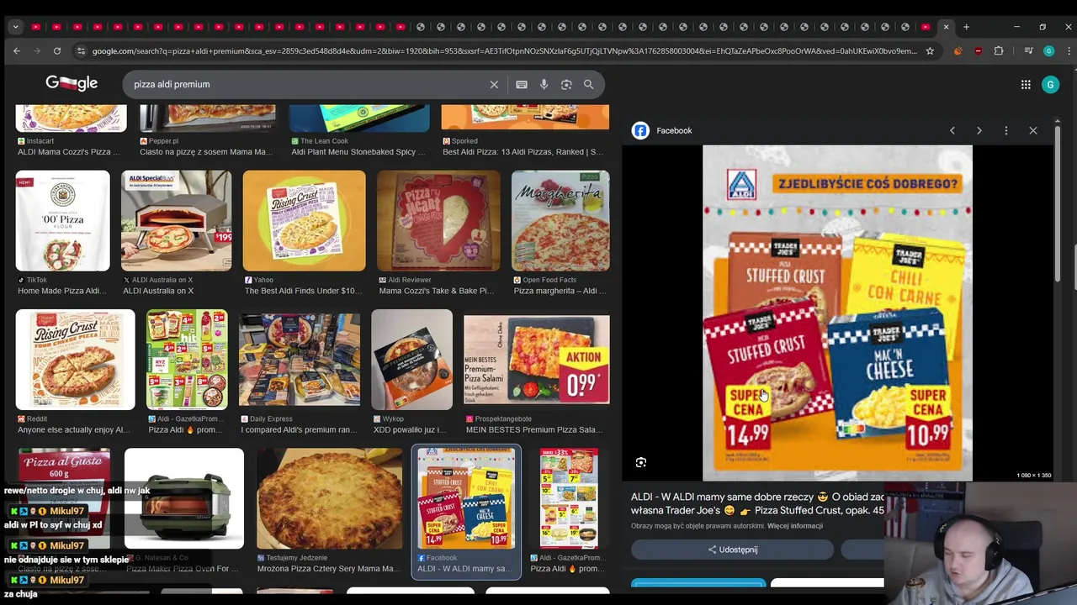
Task: Go forward in browser history
Action: 37,51
